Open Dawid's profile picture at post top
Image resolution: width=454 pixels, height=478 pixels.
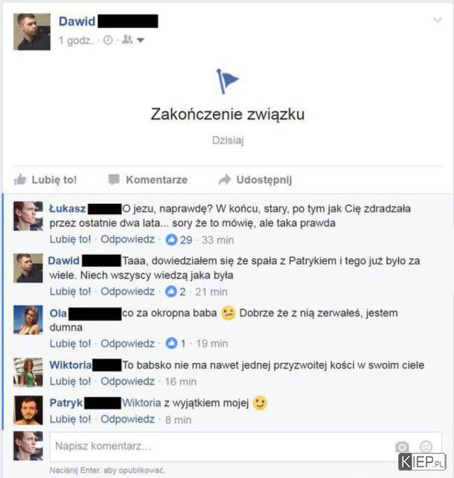[x=32, y=32]
